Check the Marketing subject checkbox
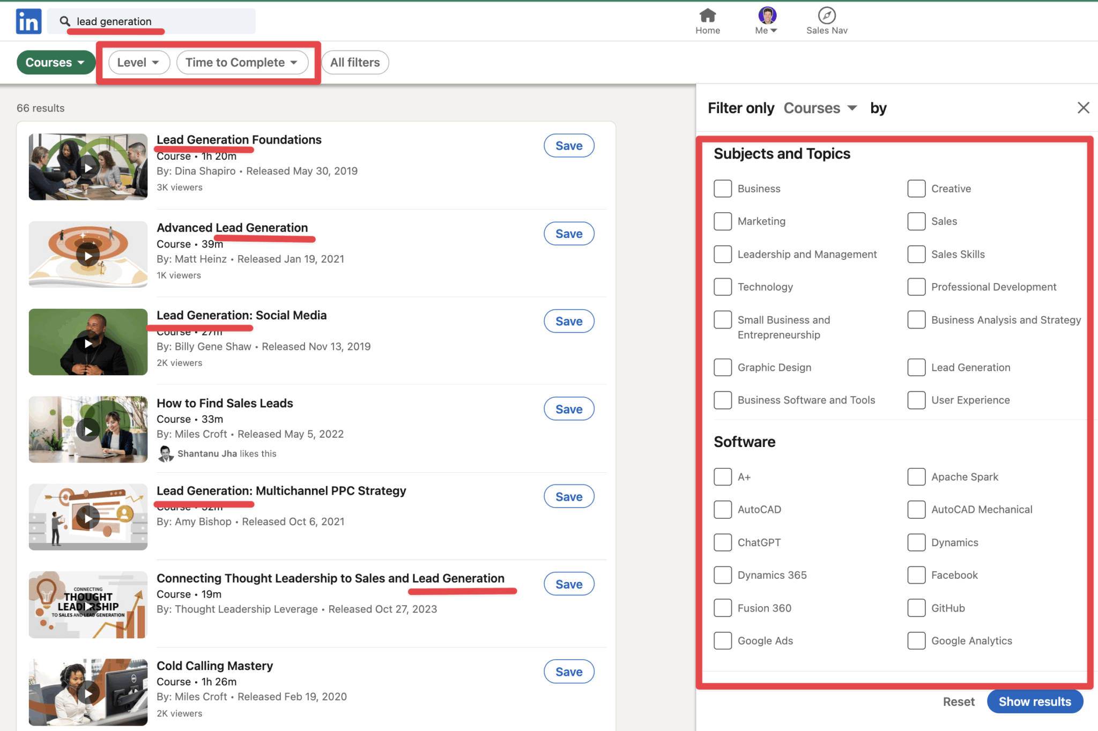 click(722, 221)
